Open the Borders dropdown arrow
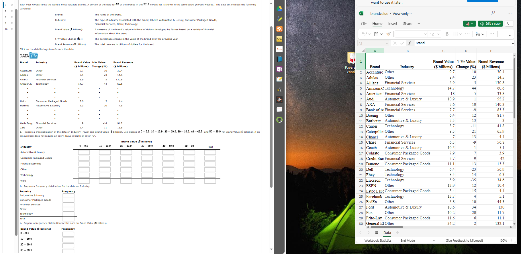Viewport: 521px width, 254px height. (x=460, y=34)
